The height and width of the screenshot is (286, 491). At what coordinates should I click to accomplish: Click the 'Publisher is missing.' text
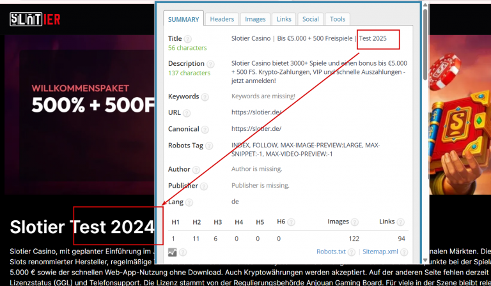point(260,185)
